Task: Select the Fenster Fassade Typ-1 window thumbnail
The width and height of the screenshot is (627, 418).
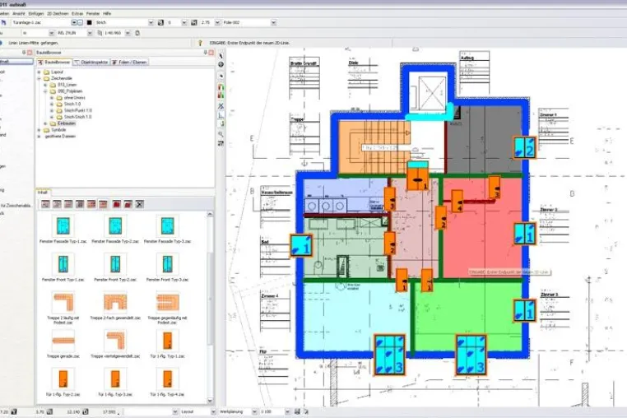Action: 63,225
